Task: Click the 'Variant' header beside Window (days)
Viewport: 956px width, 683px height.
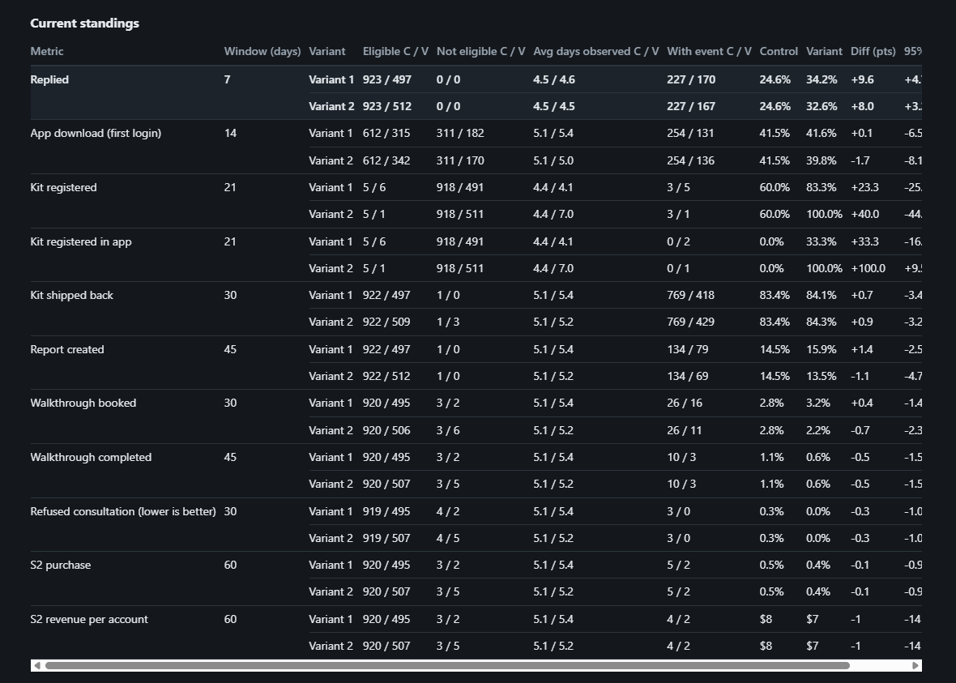Action: click(x=326, y=51)
